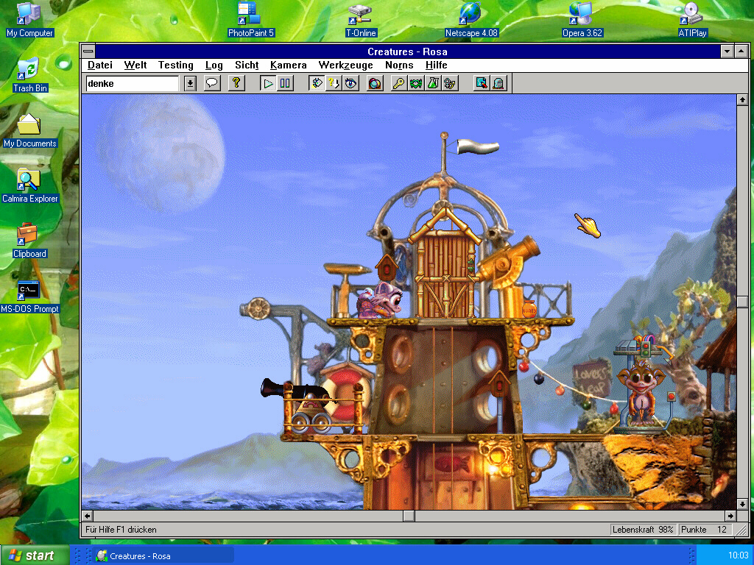The height and width of the screenshot is (565, 754).
Task: Click 'Für Hilfe F1 drücken' status text
Action: (x=121, y=530)
